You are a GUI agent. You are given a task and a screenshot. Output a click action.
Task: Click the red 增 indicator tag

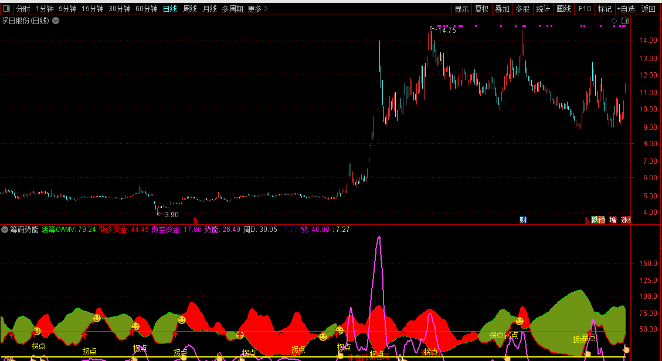[613, 220]
